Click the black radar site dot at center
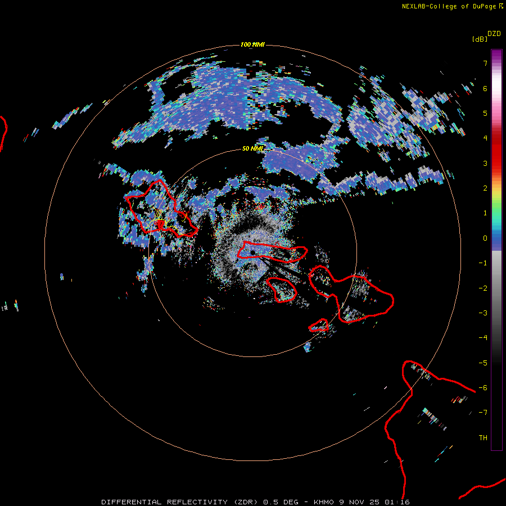Image resolution: width=506 pixels, height=506 pixels. [x=252, y=252]
